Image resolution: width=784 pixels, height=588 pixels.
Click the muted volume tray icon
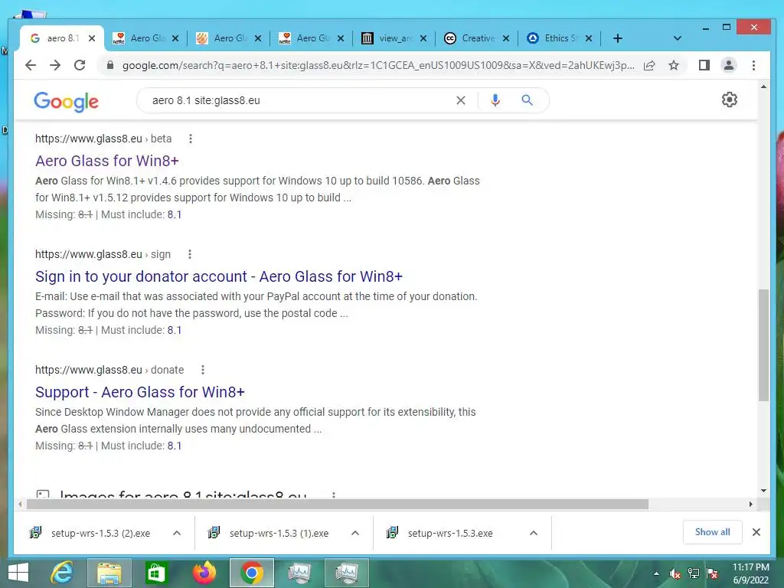(x=675, y=573)
